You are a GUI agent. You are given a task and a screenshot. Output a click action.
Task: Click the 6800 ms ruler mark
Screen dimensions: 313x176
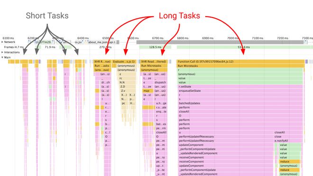pyautogui.click(x=183, y=38)
